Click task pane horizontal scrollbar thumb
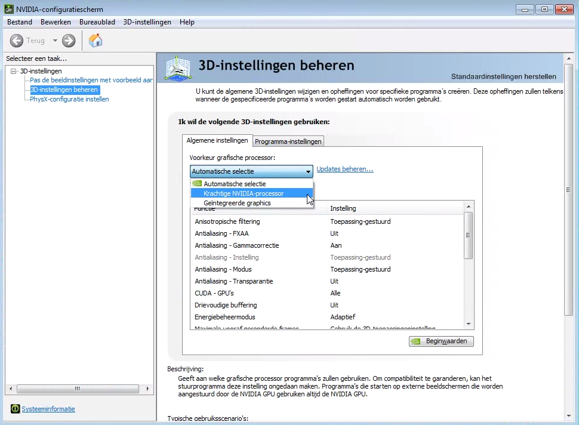Screen dimensions: 579x425 coord(78,389)
